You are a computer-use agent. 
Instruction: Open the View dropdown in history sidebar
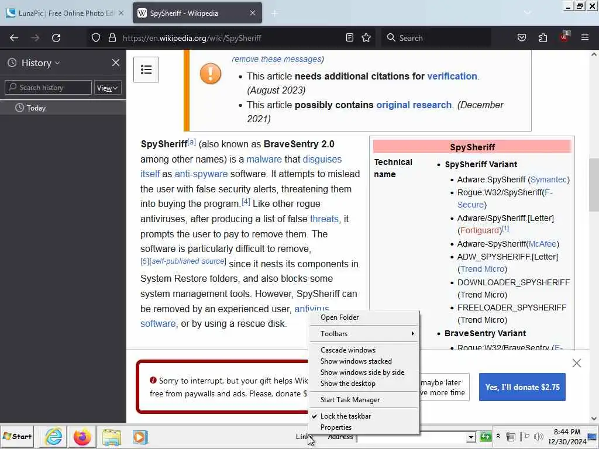pos(108,88)
